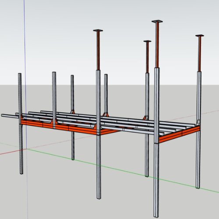Select the leftmost short gray post

click(21, 124)
